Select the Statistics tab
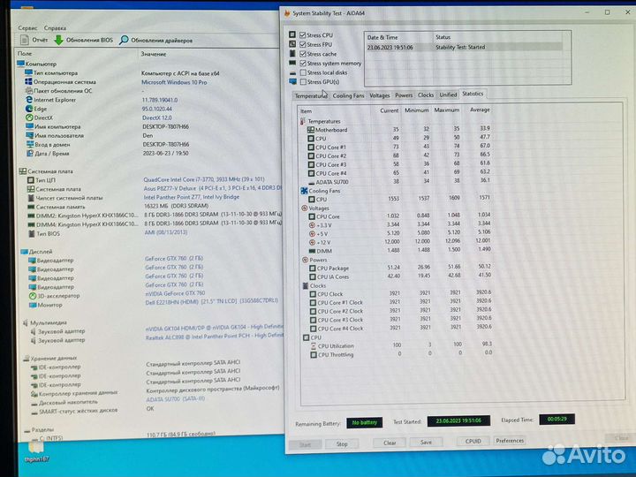 coord(473,94)
